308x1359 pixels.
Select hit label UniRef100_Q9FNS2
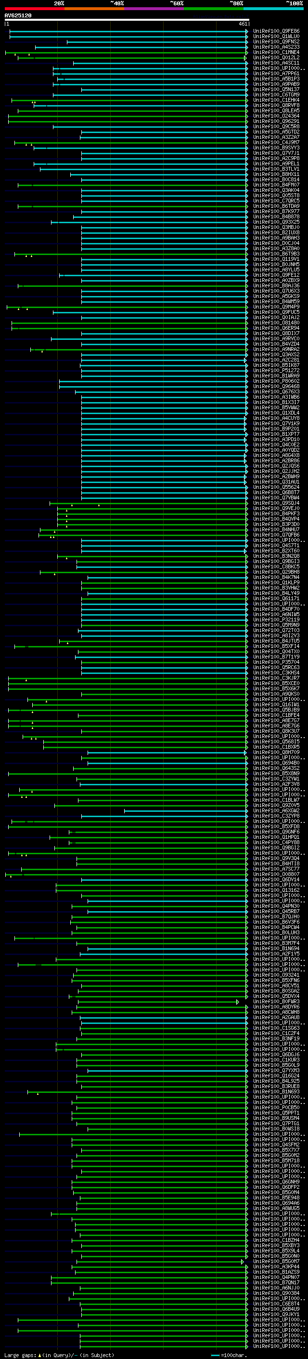(x=276, y=41)
